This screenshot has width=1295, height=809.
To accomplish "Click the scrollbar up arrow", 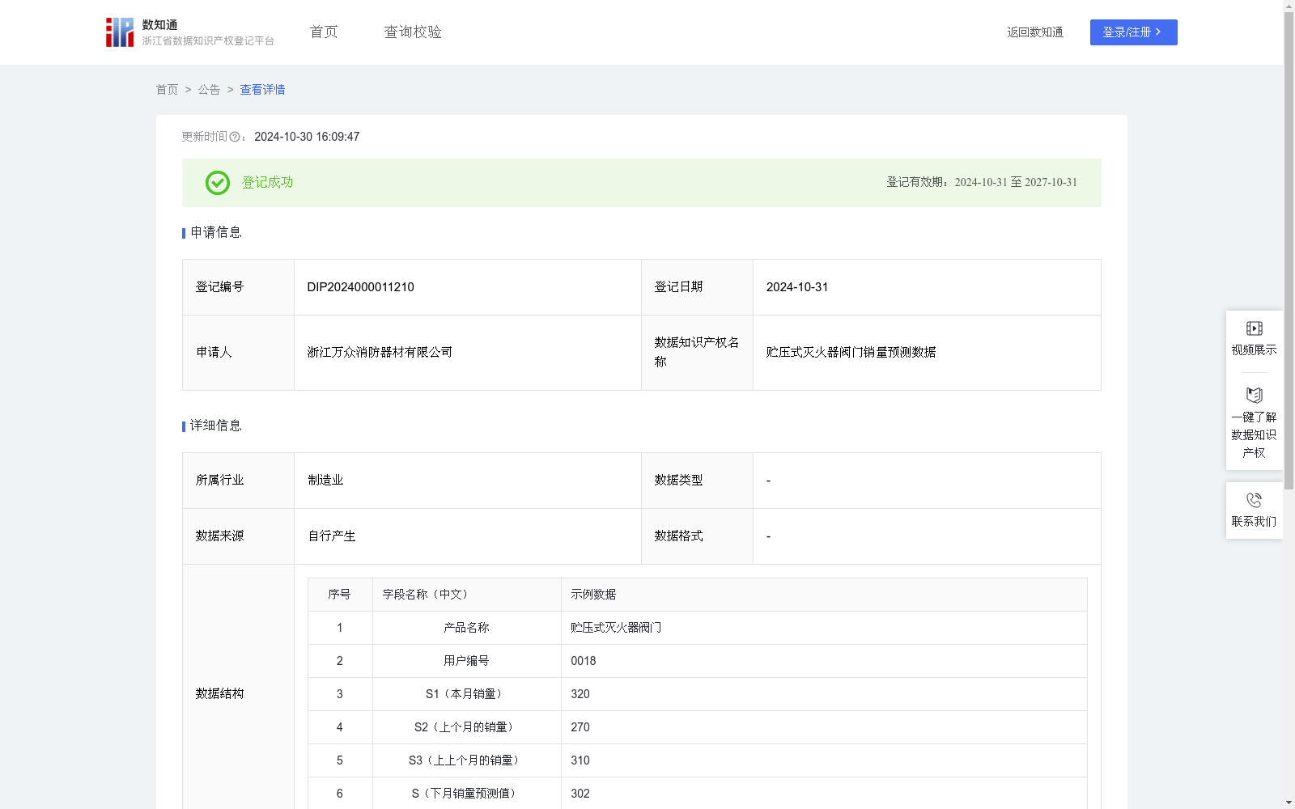I will coord(1289,6).
